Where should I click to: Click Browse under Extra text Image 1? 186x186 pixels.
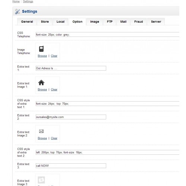pos(42,90)
